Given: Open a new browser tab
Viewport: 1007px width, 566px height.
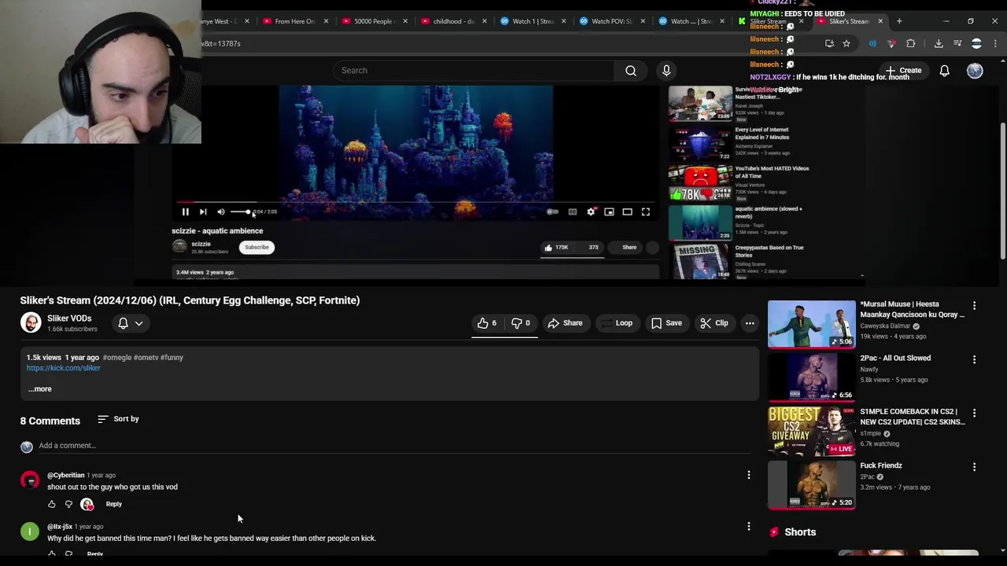Looking at the screenshot, I should 899,21.
